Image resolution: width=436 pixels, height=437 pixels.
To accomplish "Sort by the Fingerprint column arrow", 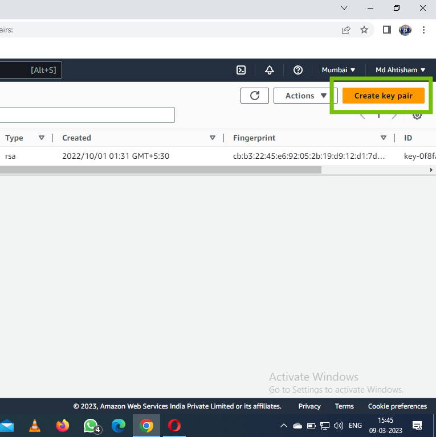I will coord(384,138).
